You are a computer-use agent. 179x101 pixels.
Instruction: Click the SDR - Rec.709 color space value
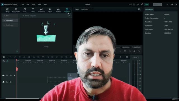[x=169, y=29]
